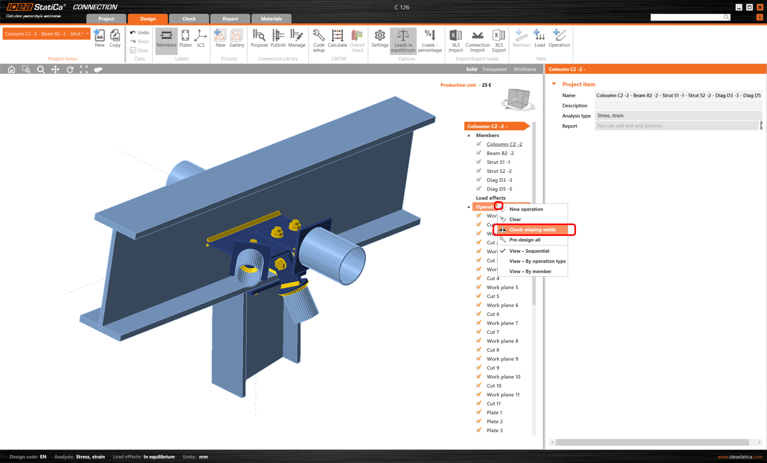This screenshot has height=463, width=767.
Task: Collapse the Members tree section
Action: 469,135
